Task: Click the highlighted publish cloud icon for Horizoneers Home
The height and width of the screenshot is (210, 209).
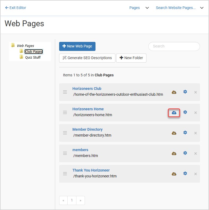Action: point(174,113)
